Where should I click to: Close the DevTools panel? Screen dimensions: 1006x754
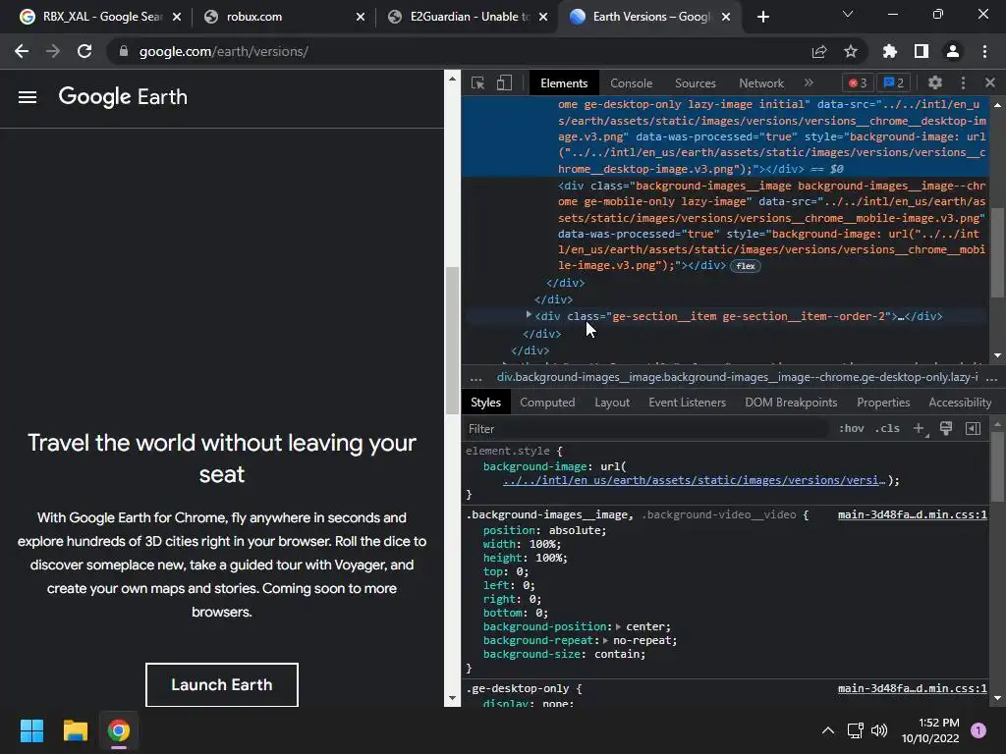coord(990,82)
